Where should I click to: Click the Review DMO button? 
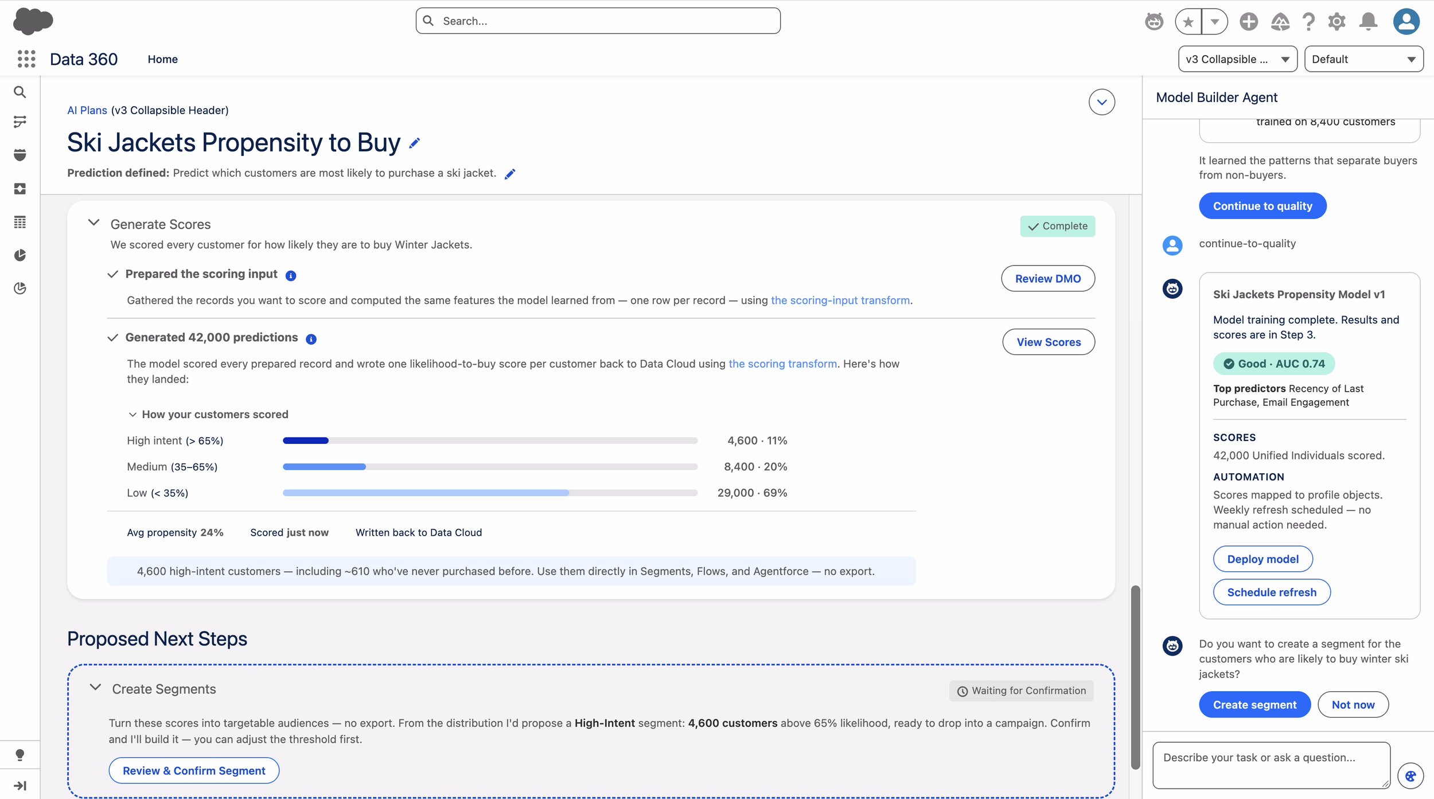click(1048, 278)
